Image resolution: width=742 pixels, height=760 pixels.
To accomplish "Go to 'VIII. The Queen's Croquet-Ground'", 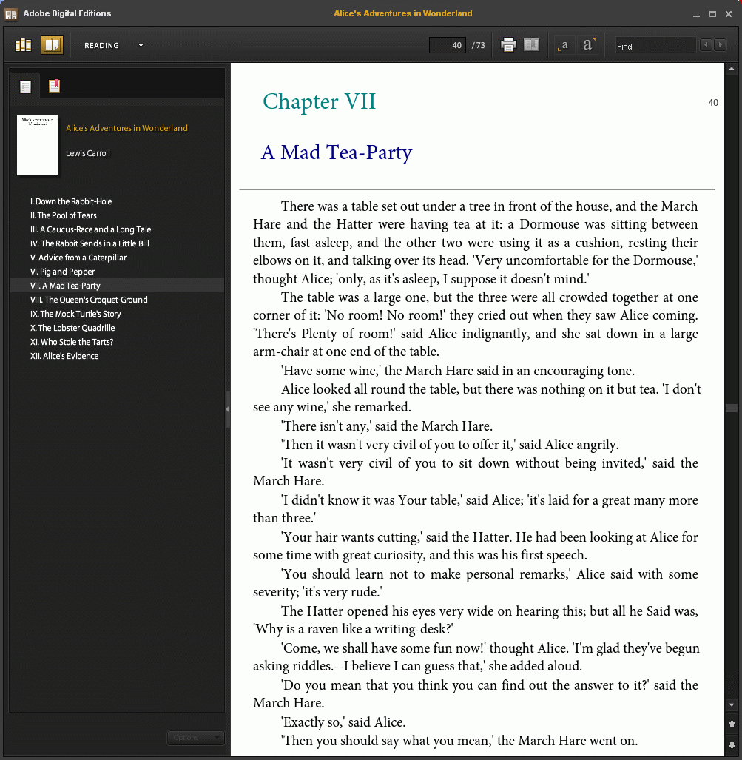I will pyautogui.click(x=89, y=300).
